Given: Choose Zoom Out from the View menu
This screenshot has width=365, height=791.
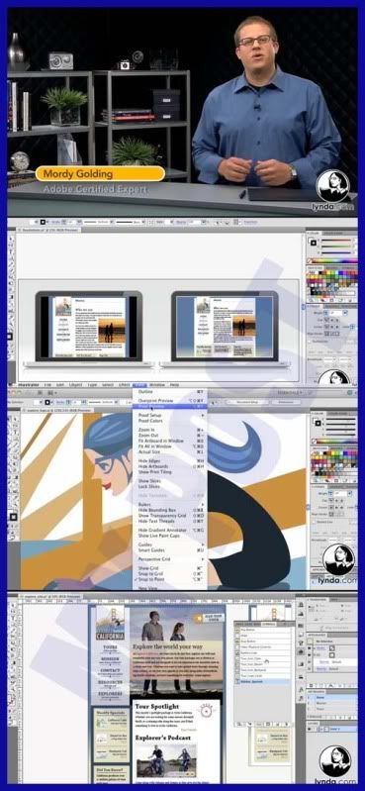Looking at the screenshot, I should (x=170, y=436).
